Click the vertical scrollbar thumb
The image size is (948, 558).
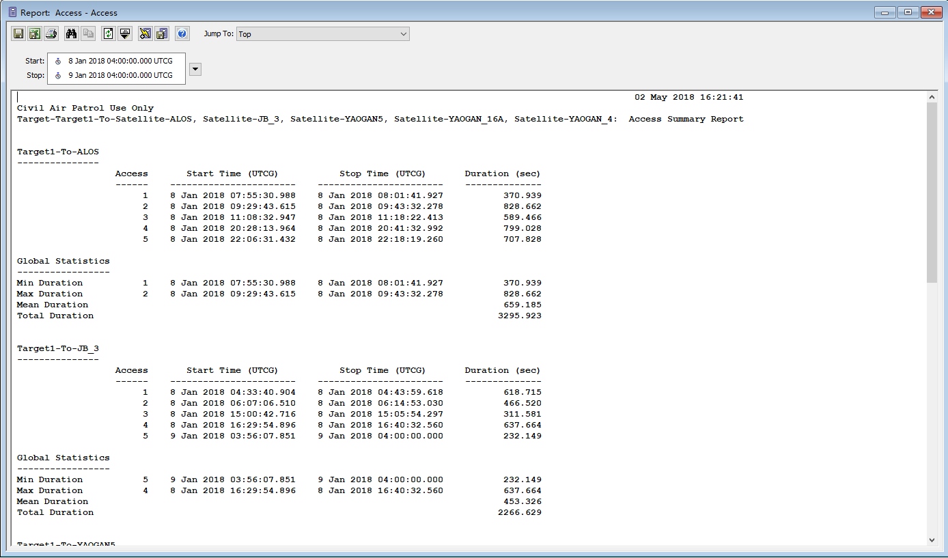coord(932,191)
